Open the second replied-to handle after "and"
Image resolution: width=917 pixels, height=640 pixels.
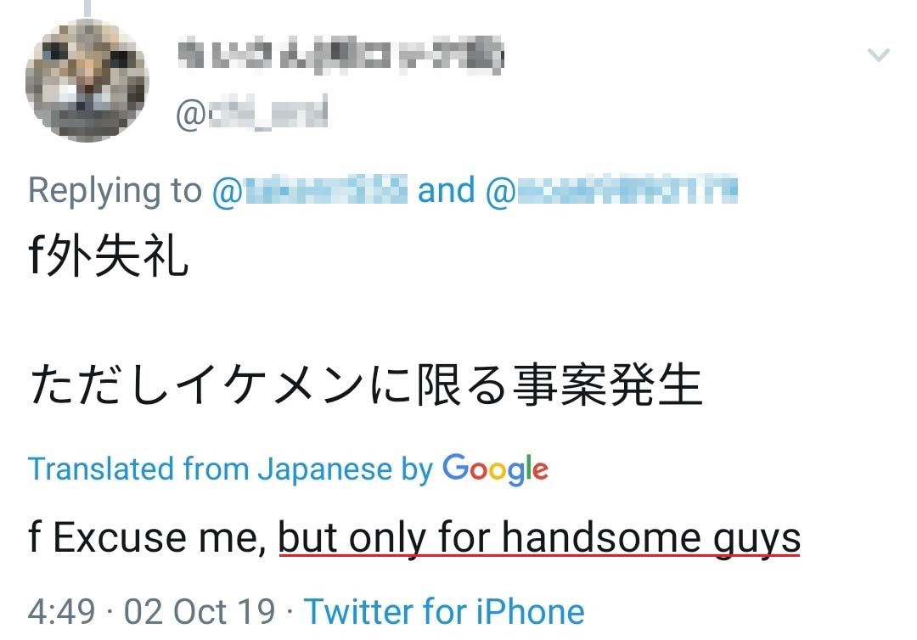(611, 191)
